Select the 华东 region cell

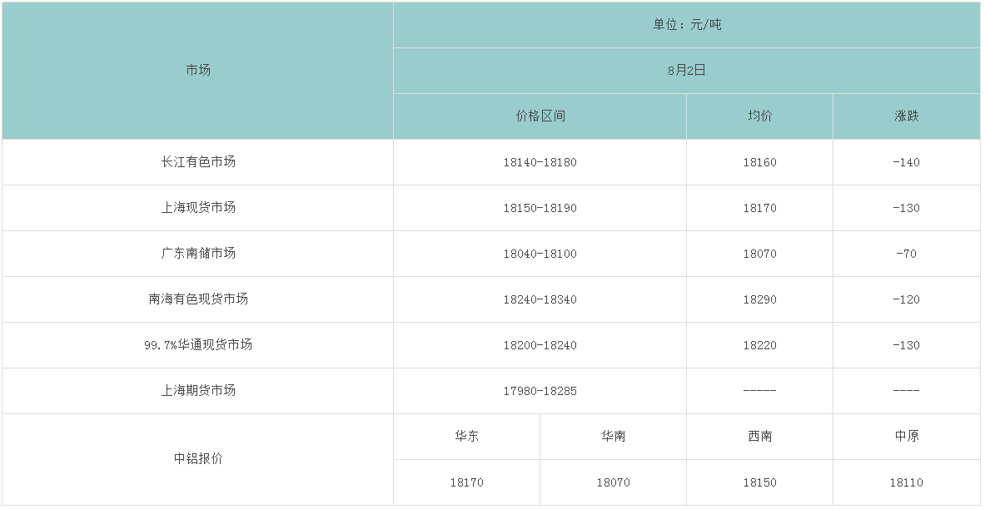(466, 437)
